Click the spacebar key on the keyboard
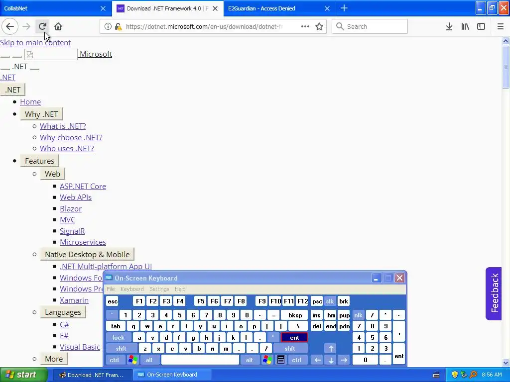The width and height of the screenshot is (510, 382). point(200,360)
